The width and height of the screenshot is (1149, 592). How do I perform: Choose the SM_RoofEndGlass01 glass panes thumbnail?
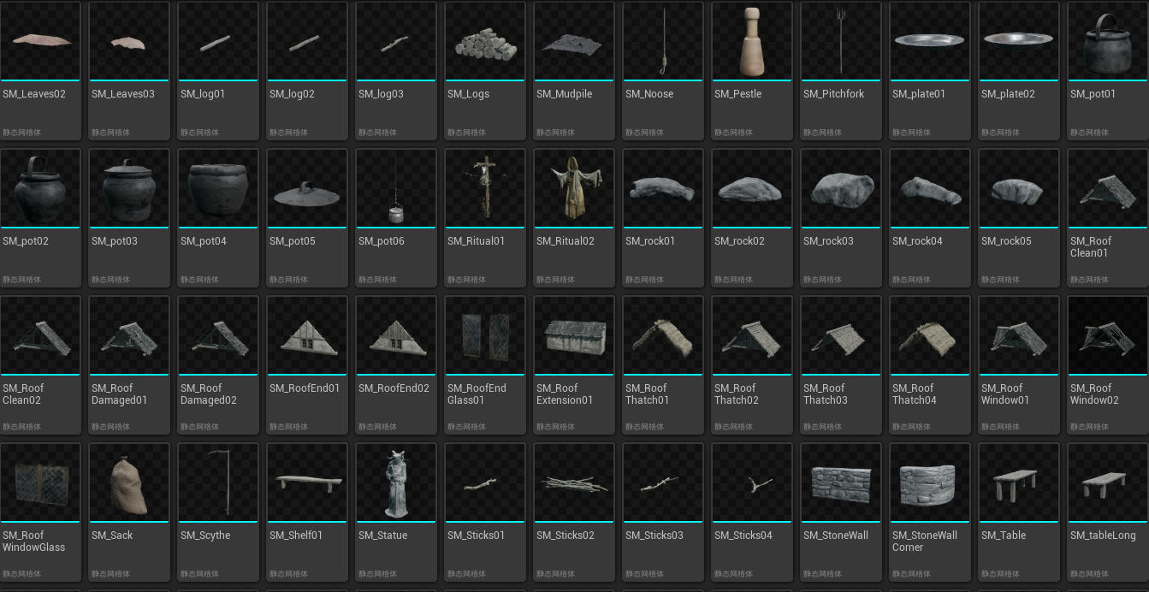click(x=486, y=335)
